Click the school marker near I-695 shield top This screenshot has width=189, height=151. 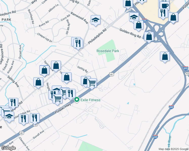coord(134,18)
